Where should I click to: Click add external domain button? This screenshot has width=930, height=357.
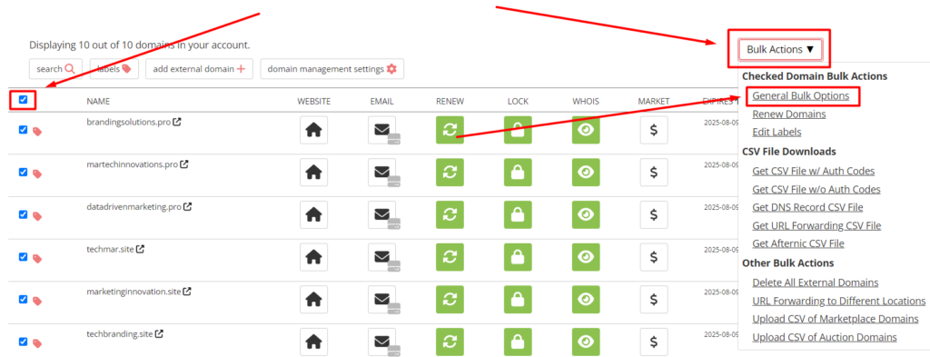[199, 69]
